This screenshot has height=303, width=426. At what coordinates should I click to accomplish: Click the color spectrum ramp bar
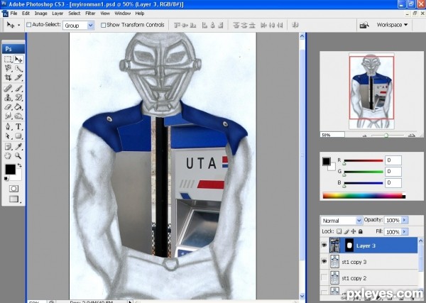click(x=364, y=195)
